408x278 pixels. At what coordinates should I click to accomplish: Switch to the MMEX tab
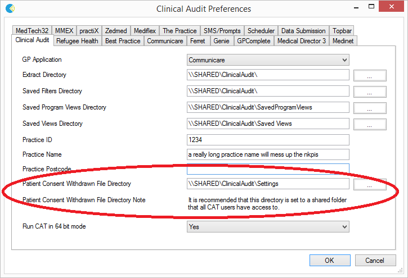pos(64,31)
